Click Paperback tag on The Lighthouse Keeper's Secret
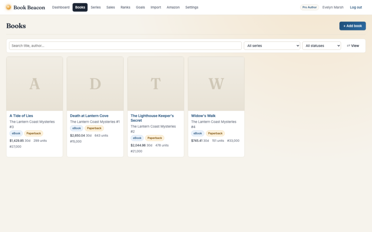Screen dimensions: 372x232 tap(155, 138)
